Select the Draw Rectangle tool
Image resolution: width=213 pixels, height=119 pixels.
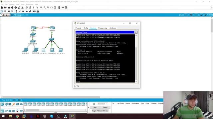(x=23, y=12)
